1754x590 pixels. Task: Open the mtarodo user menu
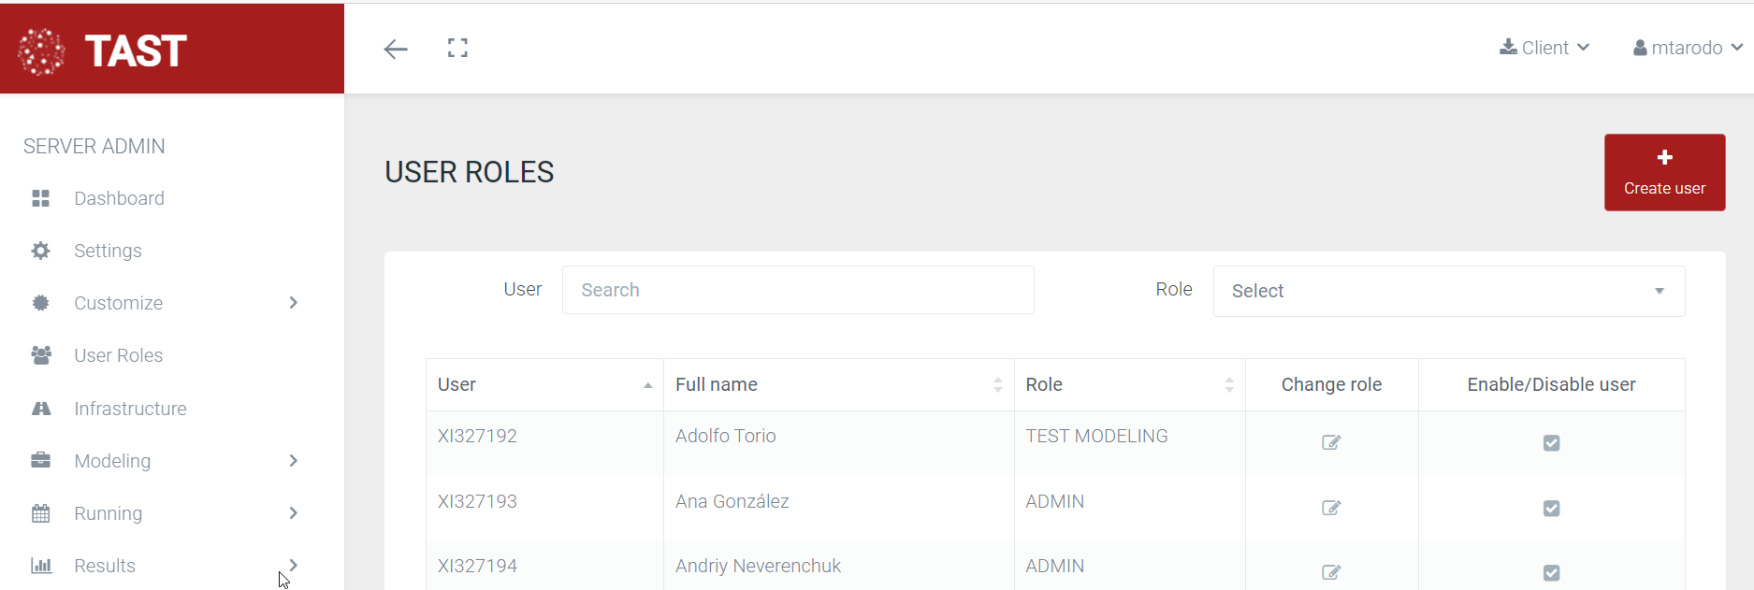(x=1688, y=48)
